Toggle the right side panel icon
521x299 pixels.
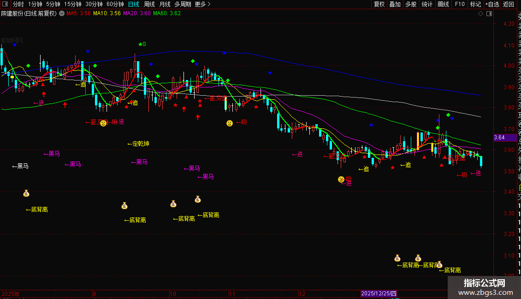(489, 14)
